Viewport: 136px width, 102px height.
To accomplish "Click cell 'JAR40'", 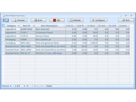I will coord(27,39).
